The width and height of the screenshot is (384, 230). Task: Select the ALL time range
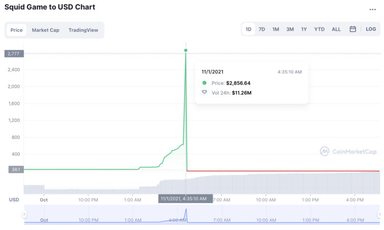click(336, 30)
